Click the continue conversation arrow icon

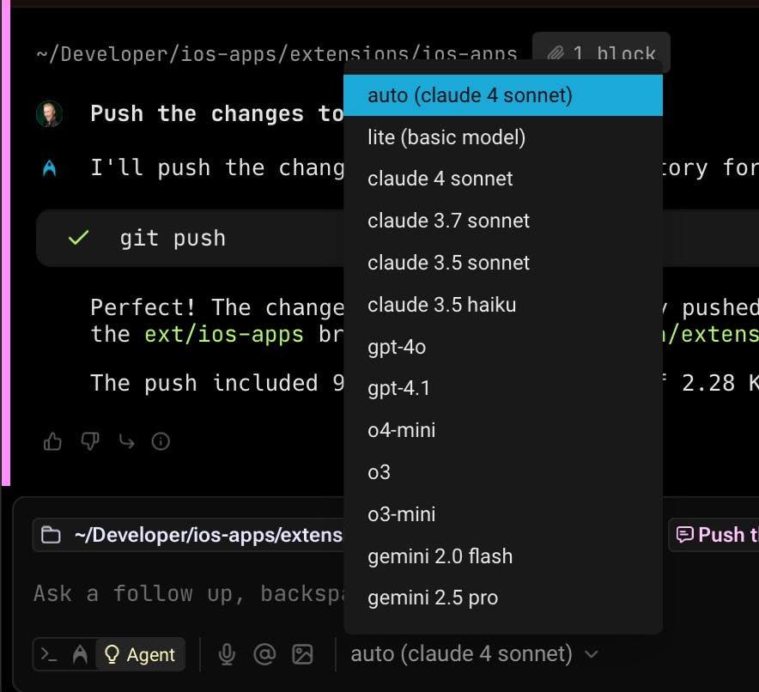[x=127, y=441]
